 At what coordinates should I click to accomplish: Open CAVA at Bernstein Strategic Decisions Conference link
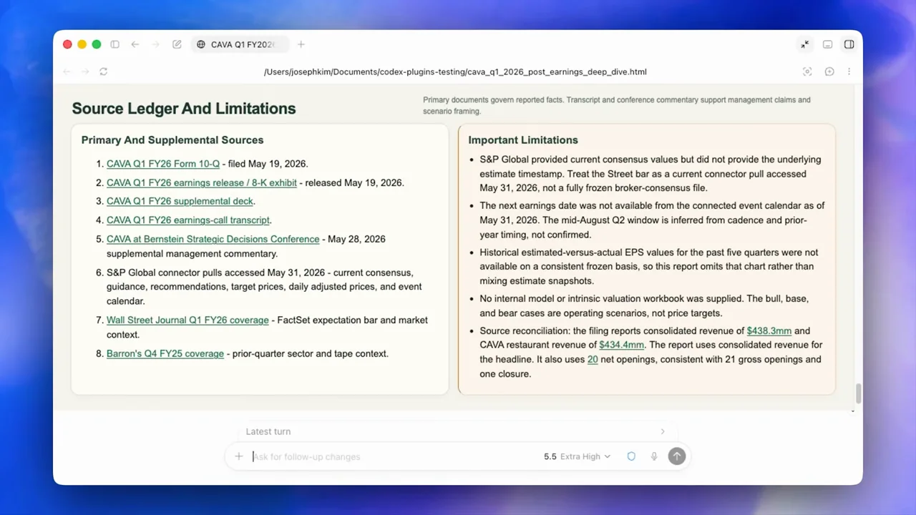pyautogui.click(x=213, y=239)
